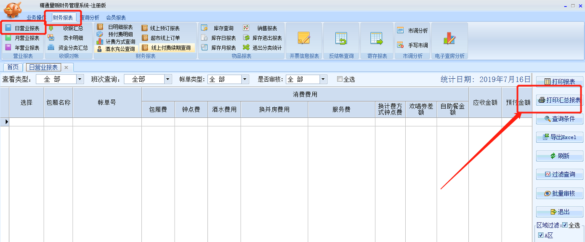The width and height of the screenshot is (585, 242).
Task: Open the 超市线上订单 orders
Action: click(x=161, y=38)
